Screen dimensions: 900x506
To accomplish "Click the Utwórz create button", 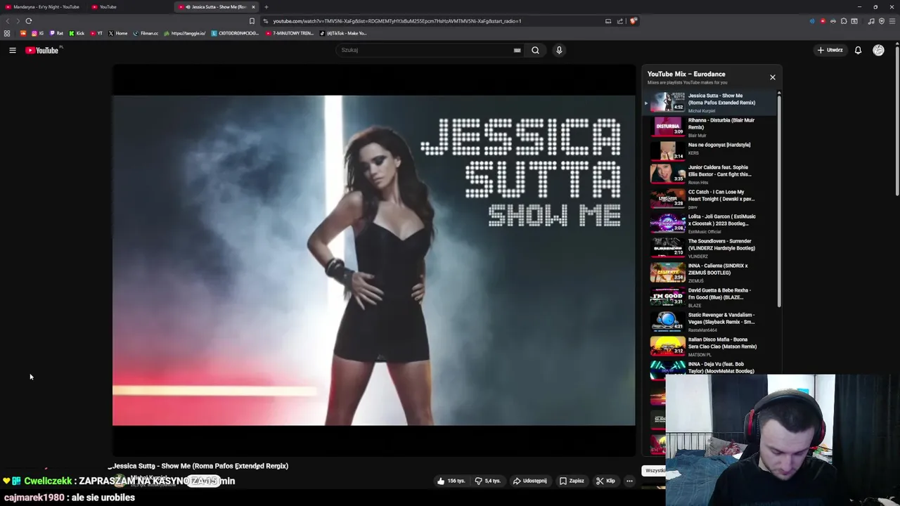I will pyautogui.click(x=830, y=50).
